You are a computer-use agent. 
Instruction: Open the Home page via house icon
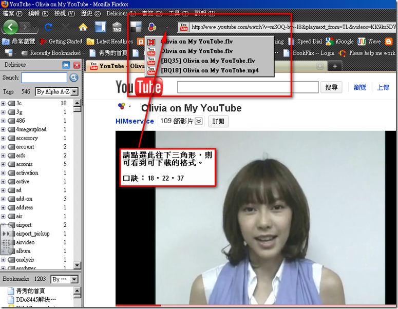(83, 27)
